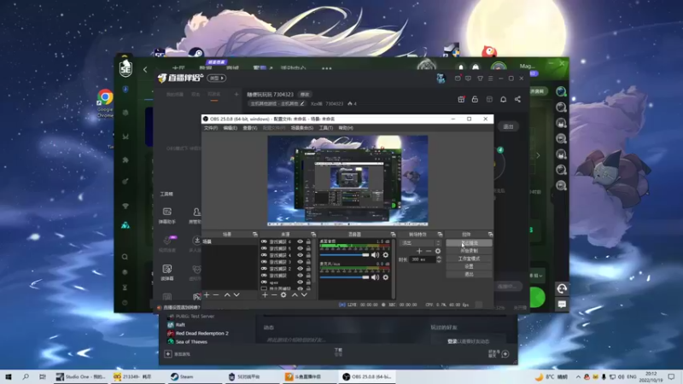Image resolution: width=683 pixels, height=384 pixels.
Task: Edit stream category with pencil icon
Action: (302, 103)
